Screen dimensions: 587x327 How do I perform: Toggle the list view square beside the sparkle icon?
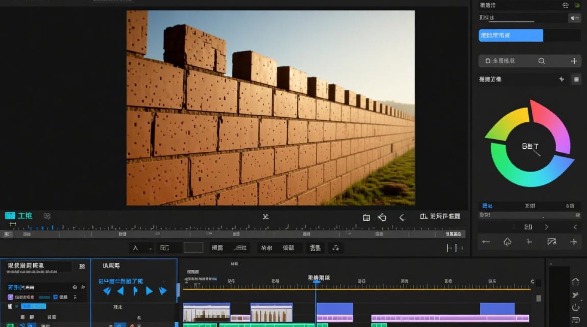(576, 79)
